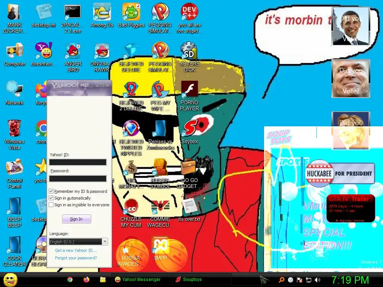The height and width of the screenshot is (287, 383).
Task: Enable Sign in as invisible to everyone
Action: point(51,205)
